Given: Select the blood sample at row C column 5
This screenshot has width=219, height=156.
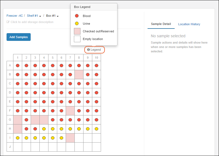Looking at the screenshot, I should coord(53,84).
